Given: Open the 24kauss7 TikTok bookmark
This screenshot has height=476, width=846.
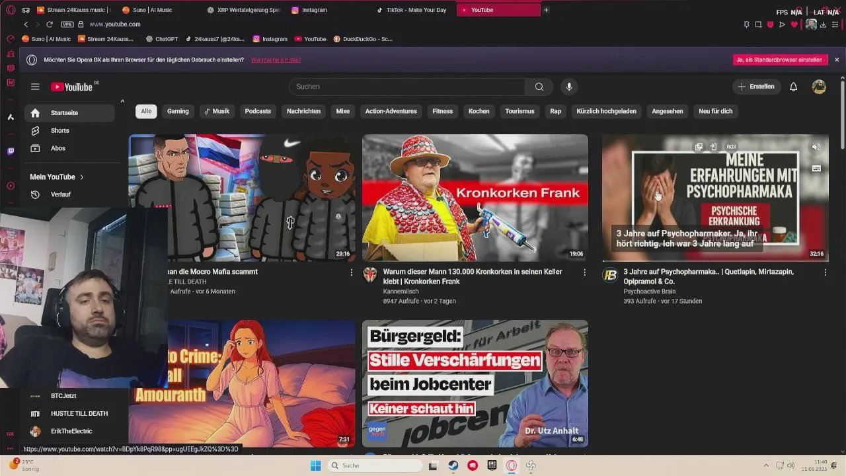Looking at the screenshot, I should [x=215, y=39].
